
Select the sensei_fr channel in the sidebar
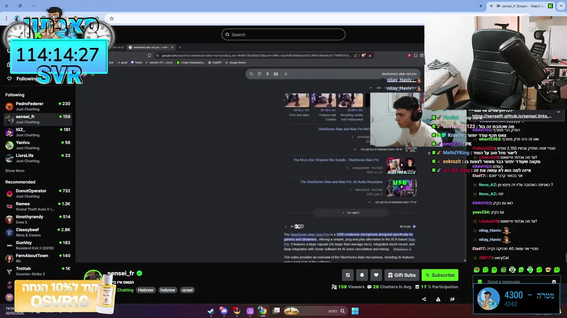38,119
